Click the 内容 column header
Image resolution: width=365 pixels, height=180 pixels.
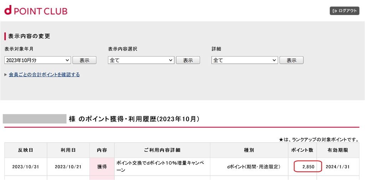[x=102, y=150]
